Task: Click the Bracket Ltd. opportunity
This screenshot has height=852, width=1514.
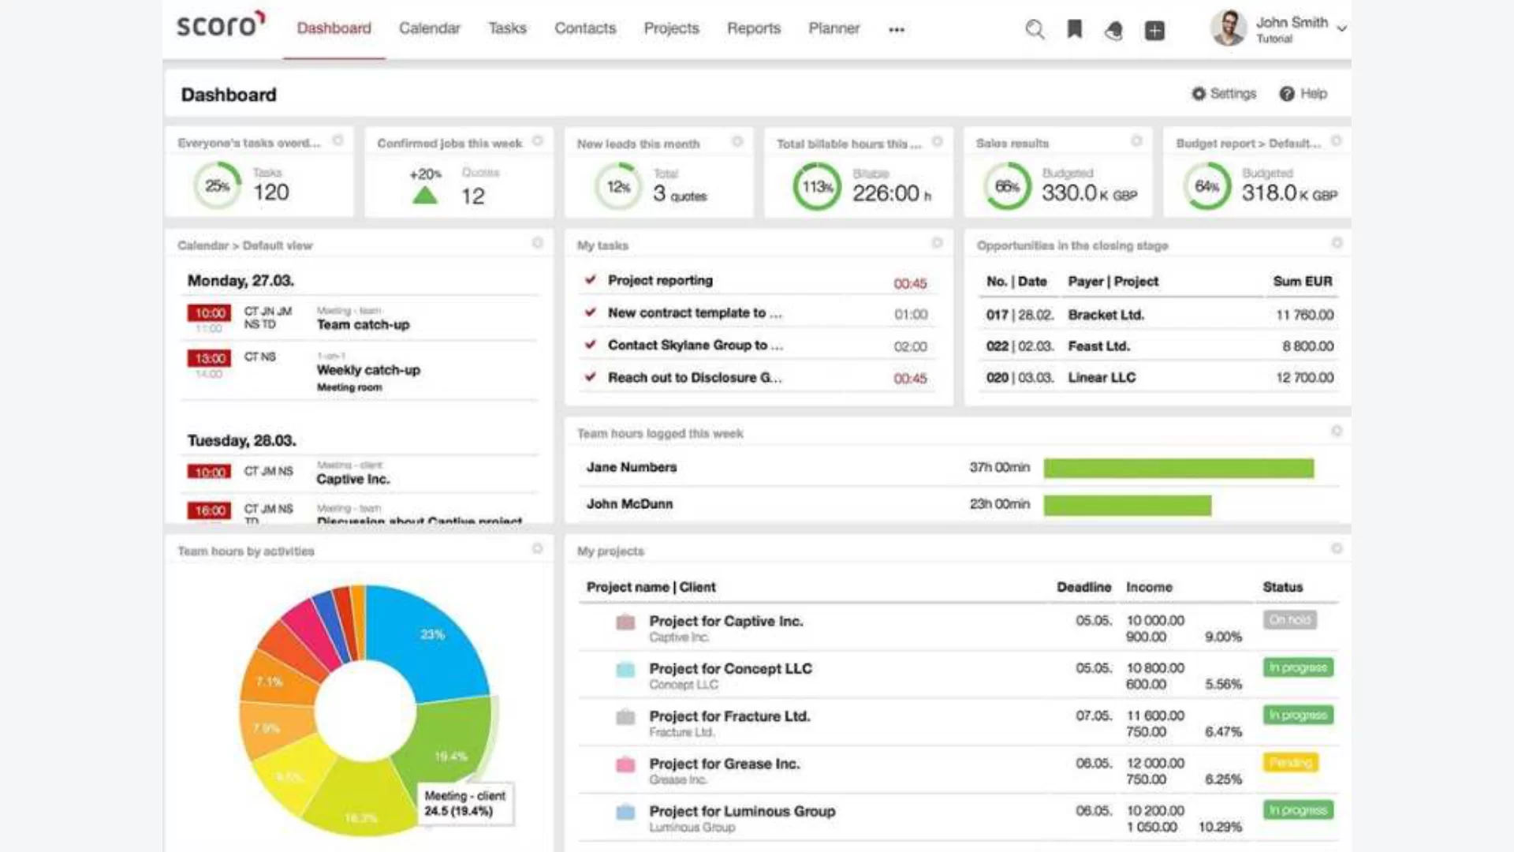Action: point(1106,315)
